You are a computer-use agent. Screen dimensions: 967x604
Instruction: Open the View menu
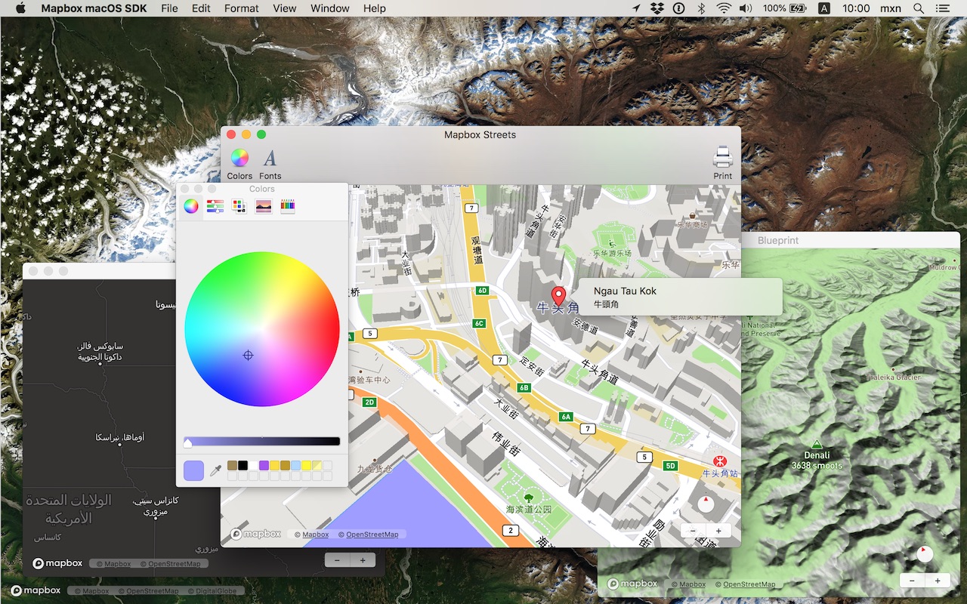[285, 8]
